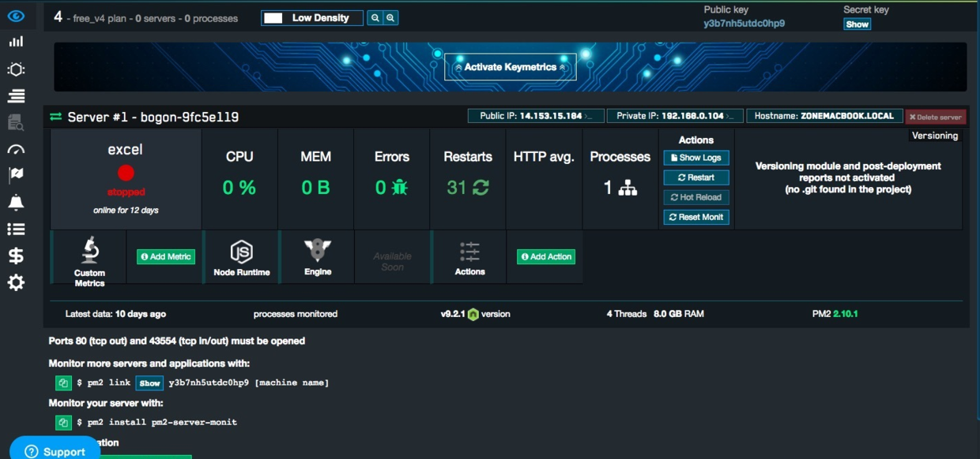980x459 pixels.
Task: Click Activate Keymetrics banner button
Action: 511,67
